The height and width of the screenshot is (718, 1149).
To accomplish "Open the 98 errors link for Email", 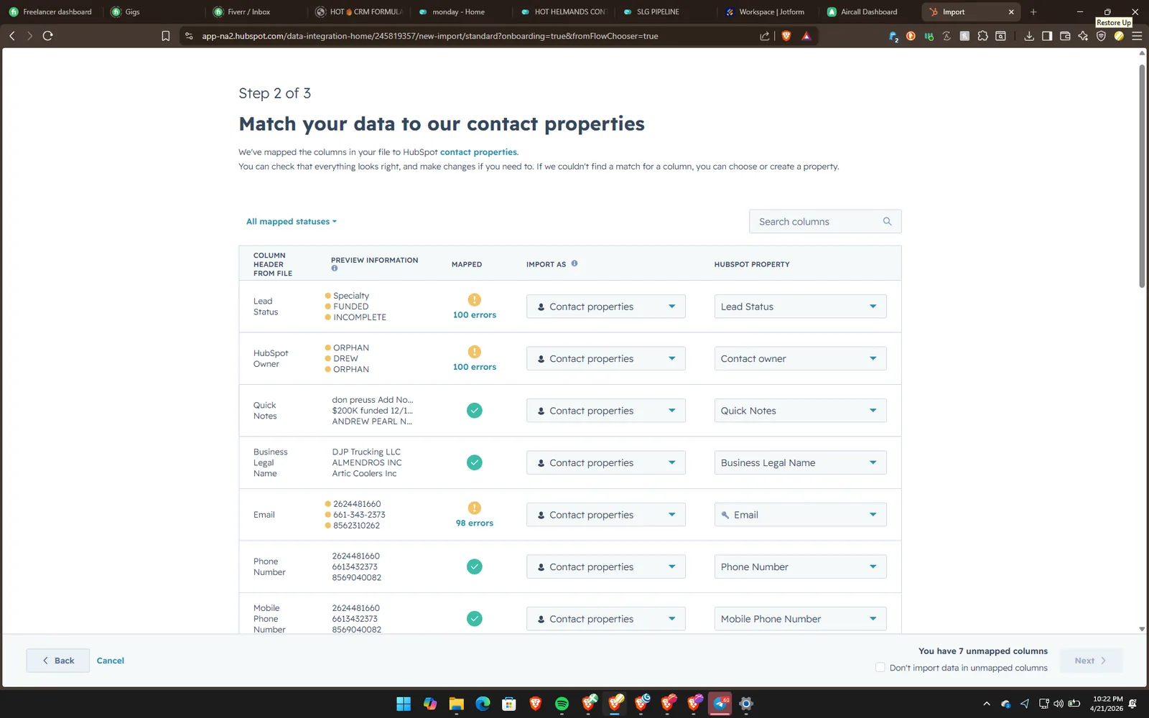I will (475, 523).
